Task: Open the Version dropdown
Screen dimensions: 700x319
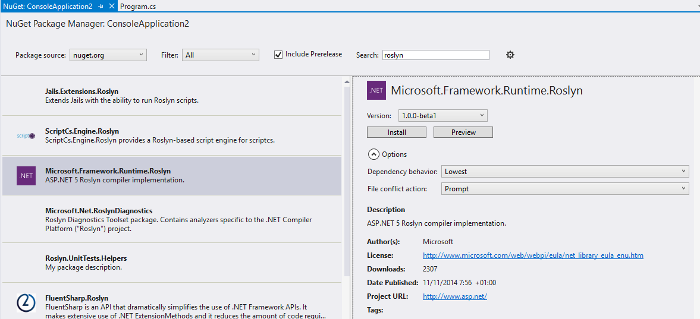Action: (x=442, y=116)
